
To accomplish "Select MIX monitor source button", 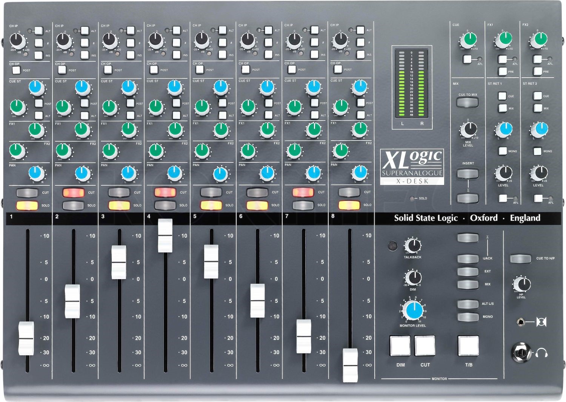I will click(468, 284).
